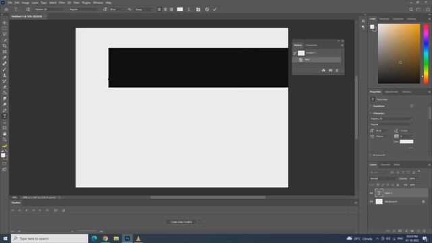Viewport: 432px width, 243px height.
Task: Select the Rectangular Marquee tool
Action: click(x=5, y=28)
